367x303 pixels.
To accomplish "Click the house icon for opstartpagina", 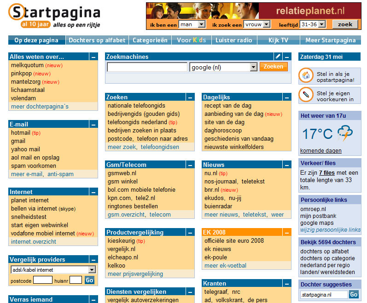I will pos(306,75).
